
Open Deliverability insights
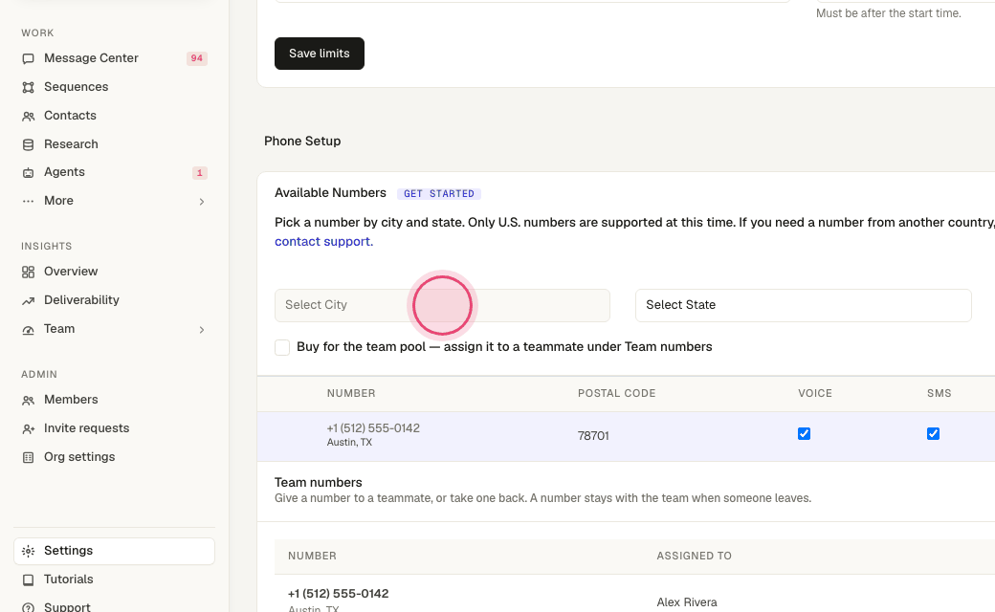(114, 300)
